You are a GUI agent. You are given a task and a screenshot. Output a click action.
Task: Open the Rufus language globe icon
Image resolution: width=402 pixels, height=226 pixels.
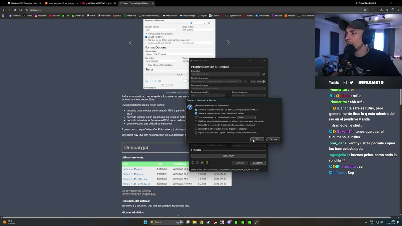point(193,163)
